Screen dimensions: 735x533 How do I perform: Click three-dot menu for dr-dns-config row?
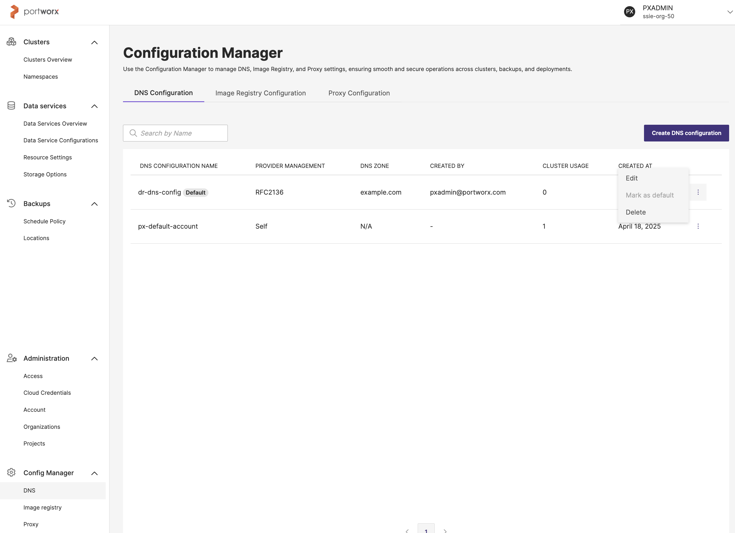pyautogui.click(x=698, y=192)
